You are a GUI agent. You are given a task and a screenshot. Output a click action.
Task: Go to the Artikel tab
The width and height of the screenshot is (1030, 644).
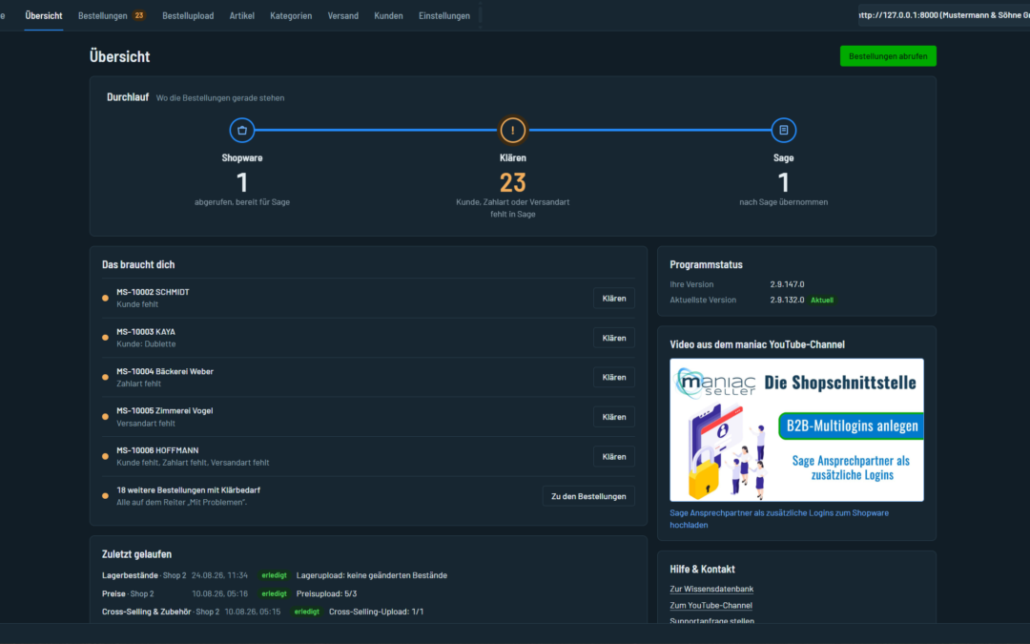point(241,16)
